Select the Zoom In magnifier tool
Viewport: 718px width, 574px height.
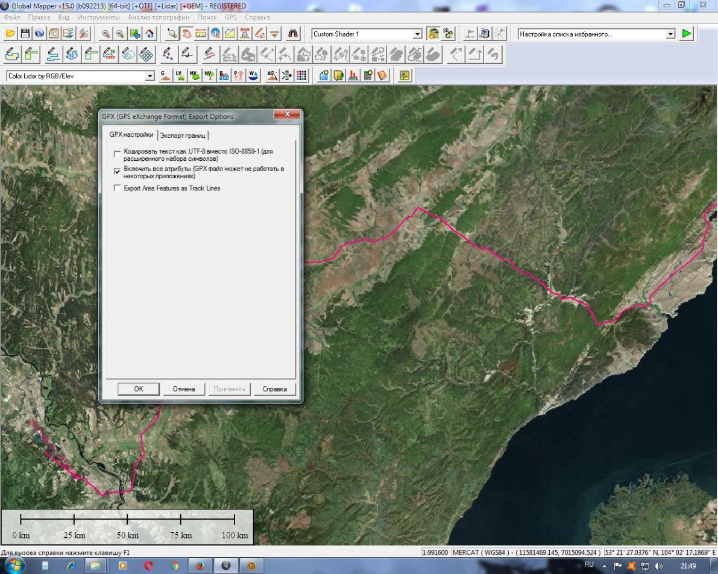[x=105, y=34]
